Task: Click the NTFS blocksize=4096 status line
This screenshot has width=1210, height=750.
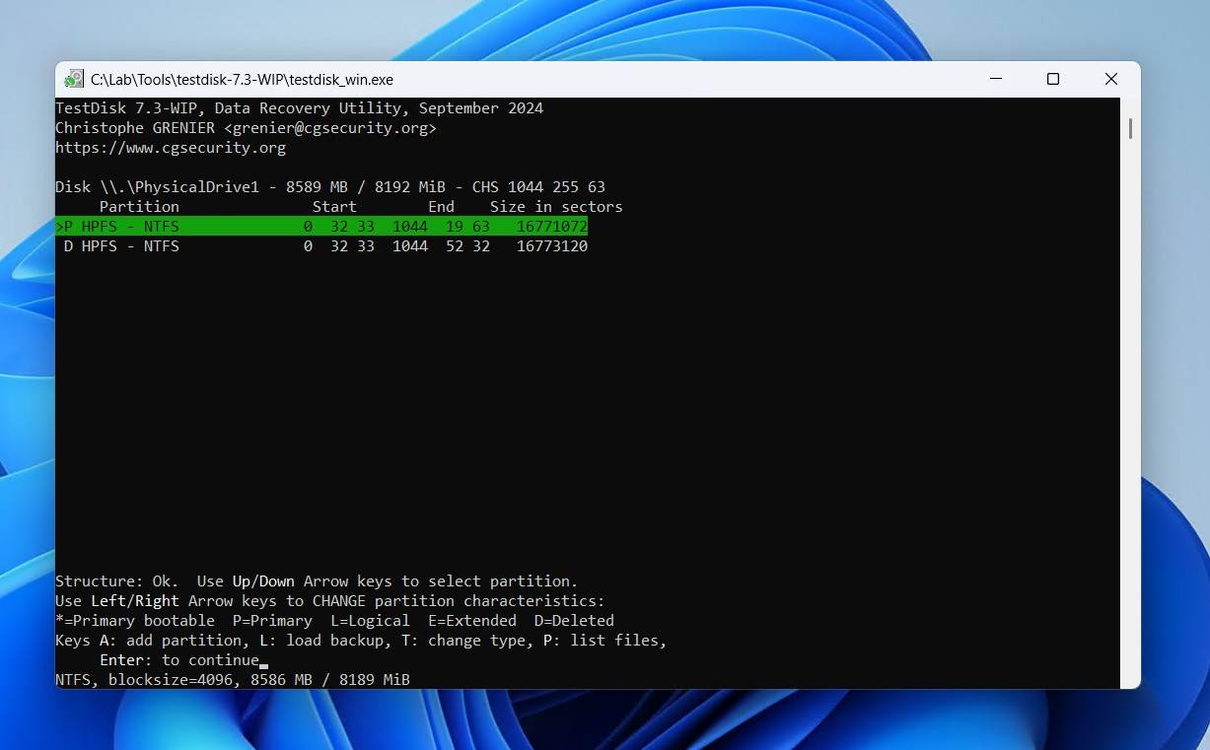Action: (232, 680)
